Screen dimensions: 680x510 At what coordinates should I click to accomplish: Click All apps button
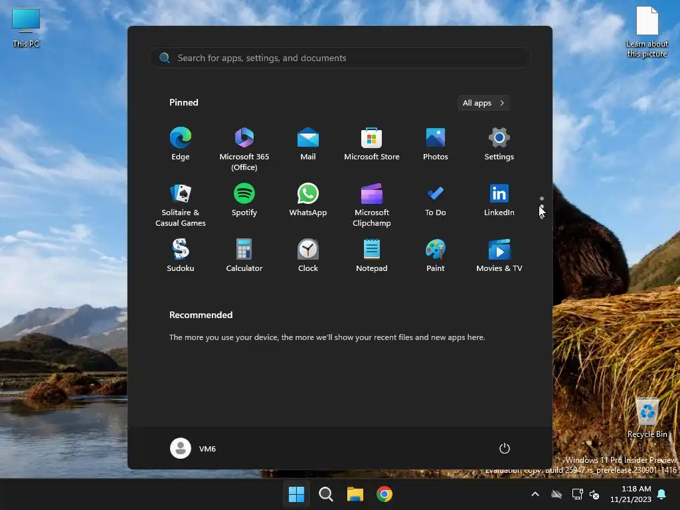click(483, 103)
